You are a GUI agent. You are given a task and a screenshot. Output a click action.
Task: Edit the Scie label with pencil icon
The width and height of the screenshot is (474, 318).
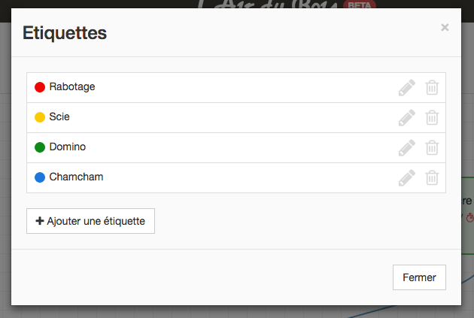point(406,117)
